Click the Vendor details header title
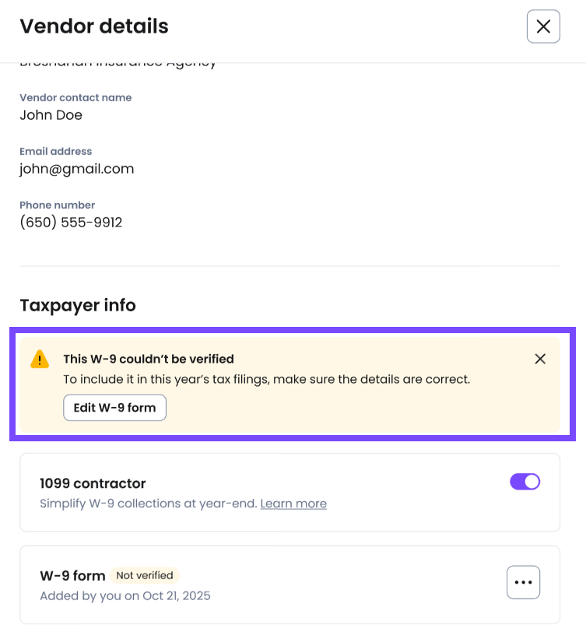This screenshot has width=586, height=639. pos(94,26)
